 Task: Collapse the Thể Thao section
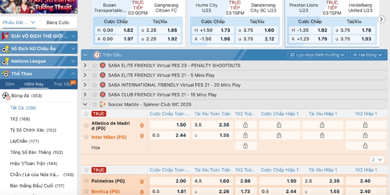click(x=39, y=74)
